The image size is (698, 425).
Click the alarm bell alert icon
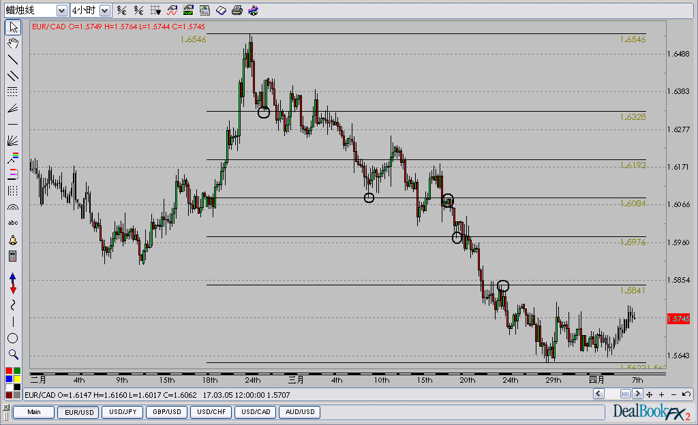[12, 240]
